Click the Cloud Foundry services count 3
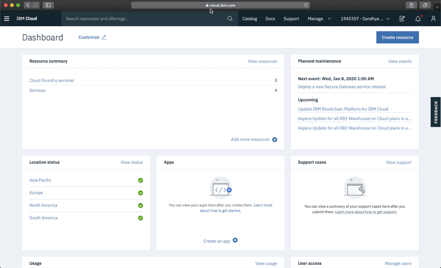This screenshot has height=268, width=441. pyautogui.click(x=276, y=81)
